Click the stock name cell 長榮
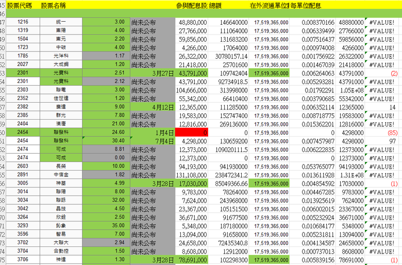Viewport: 402px width, 265px height. (61, 166)
